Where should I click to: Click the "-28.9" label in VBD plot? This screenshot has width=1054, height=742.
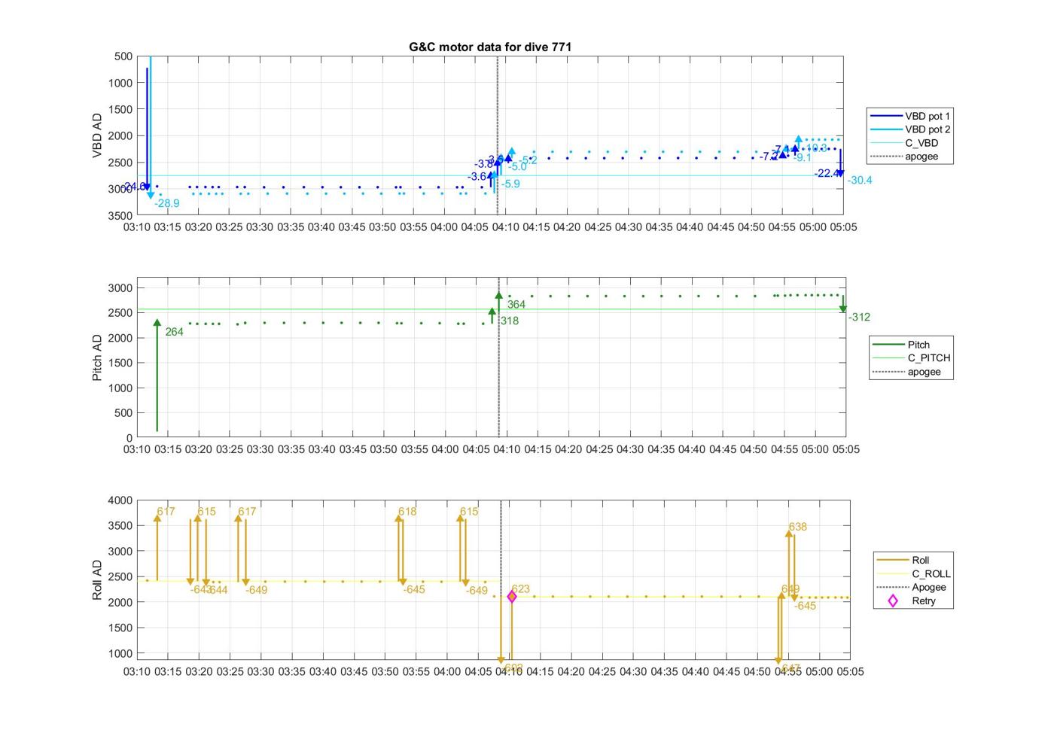[167, 203]
